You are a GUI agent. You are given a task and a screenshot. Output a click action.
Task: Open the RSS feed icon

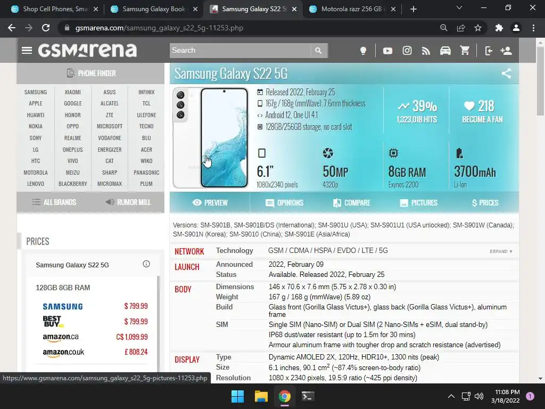coord(426,51)
